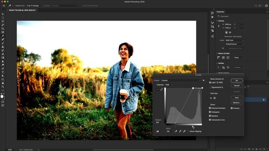Toggle the Intersection Line checkbox
The width and height of the screenshot is (269, 151).
(x=210, y=120)
